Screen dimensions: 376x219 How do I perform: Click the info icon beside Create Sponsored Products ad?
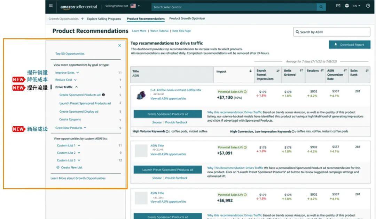[103, 95]
